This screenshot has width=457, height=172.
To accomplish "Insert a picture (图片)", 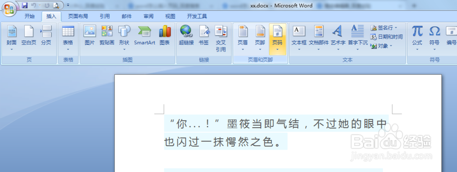I will pyautogui.click(x=90, y=36).
